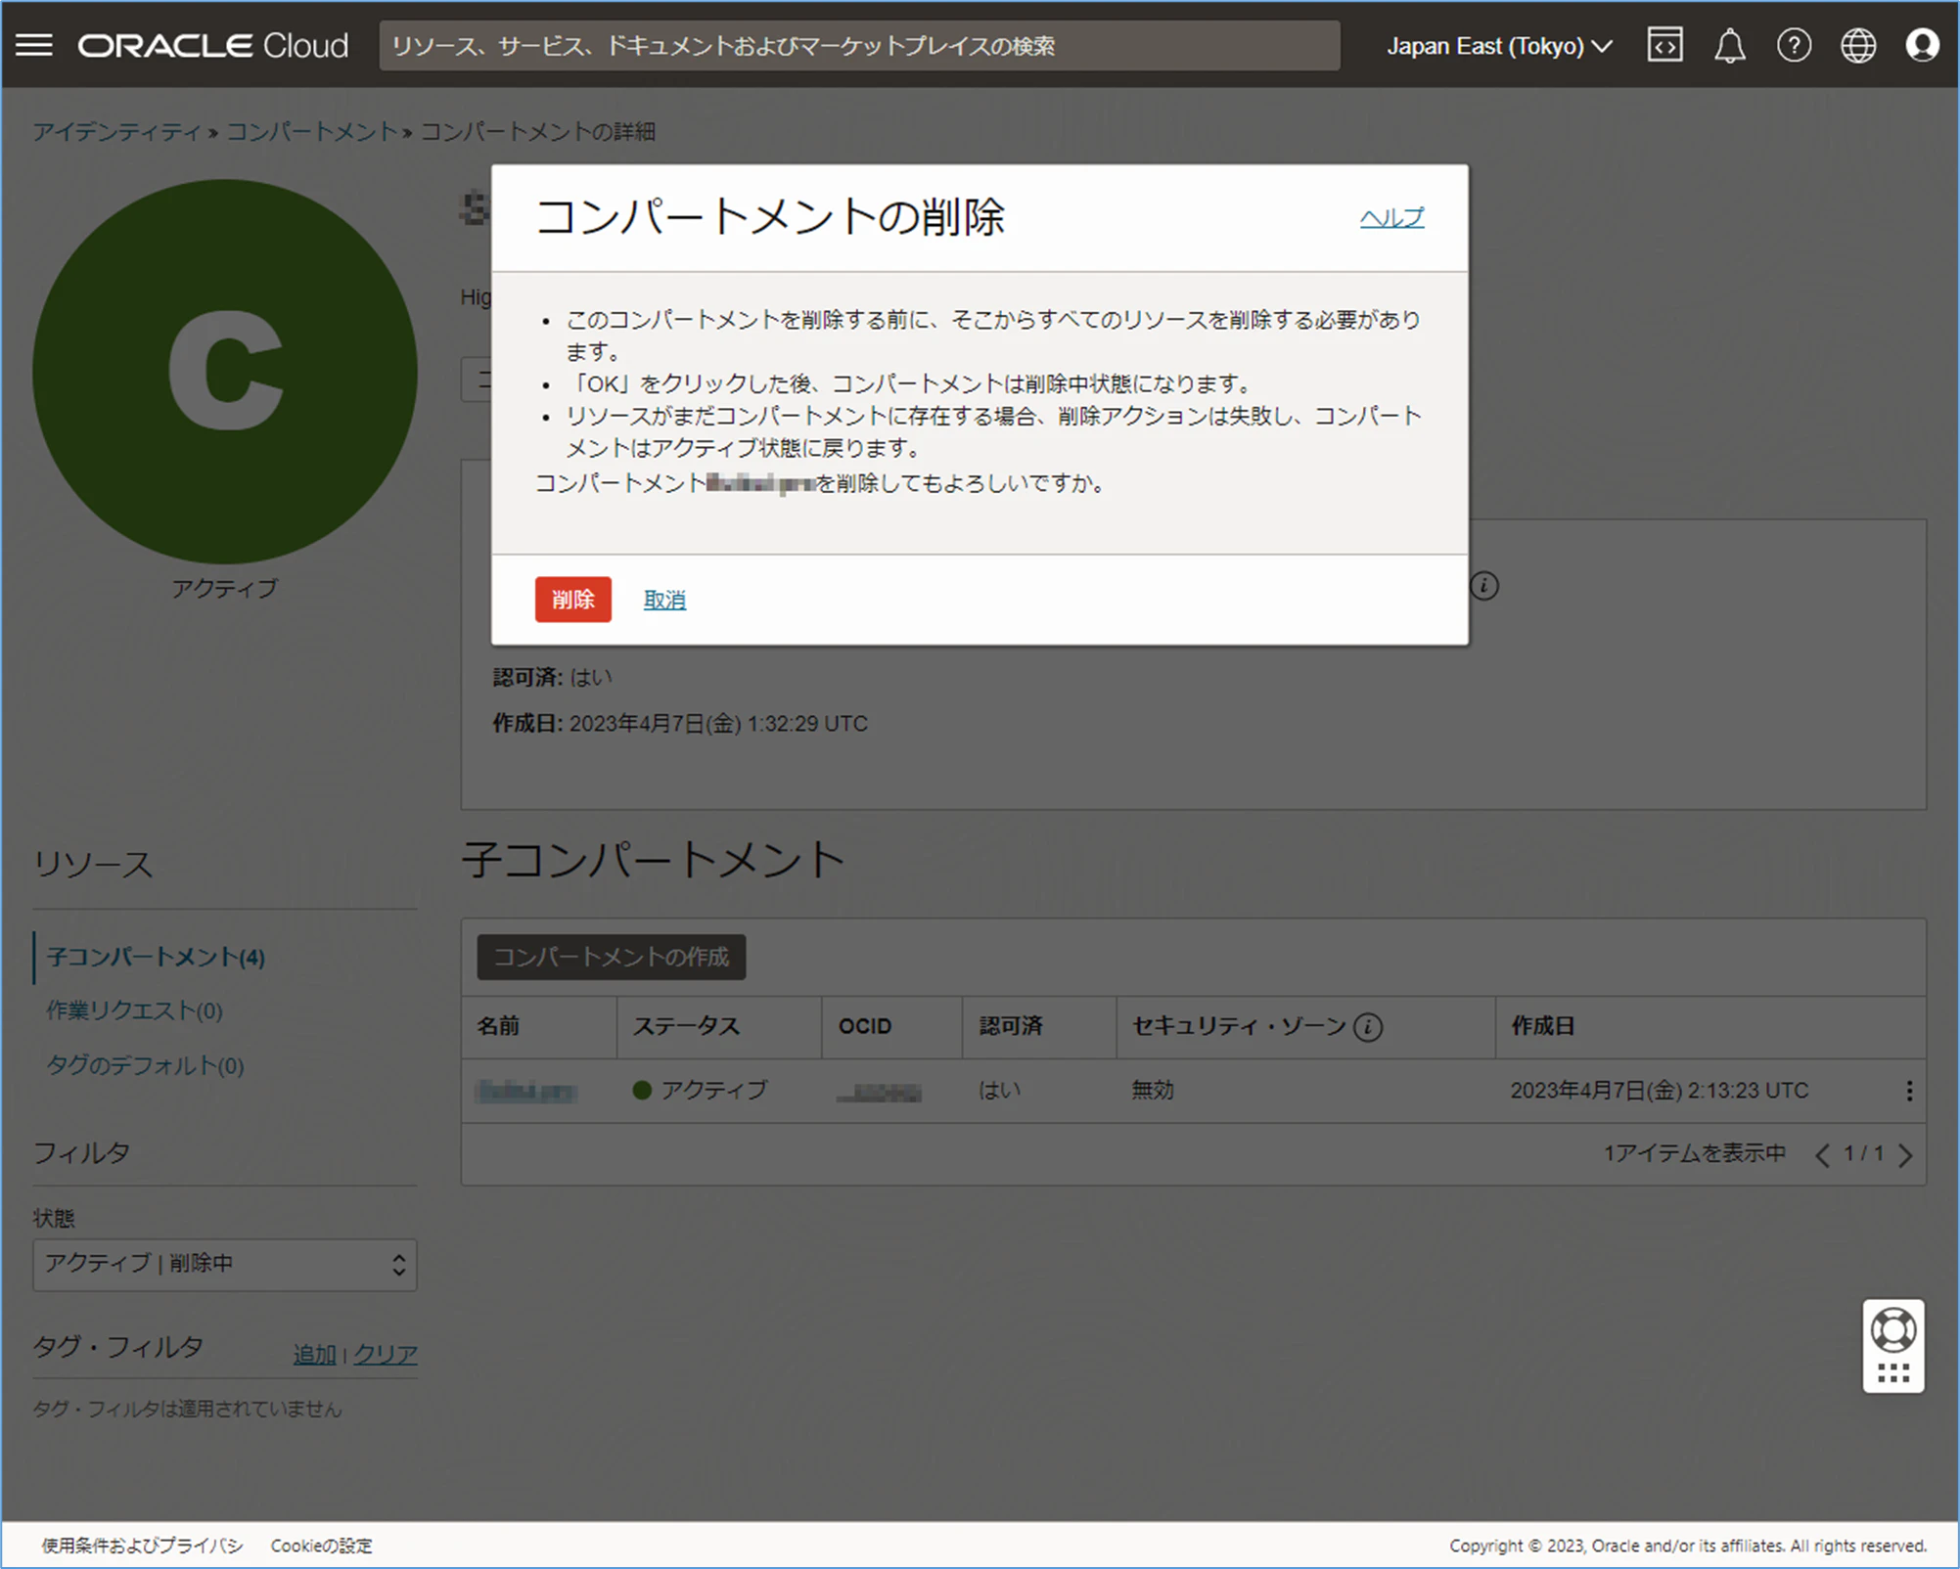Screen dimensions: 1960x1569
Task: Expand the Japan East (Tokyo) region dropdown
Action: [1499, 46]
